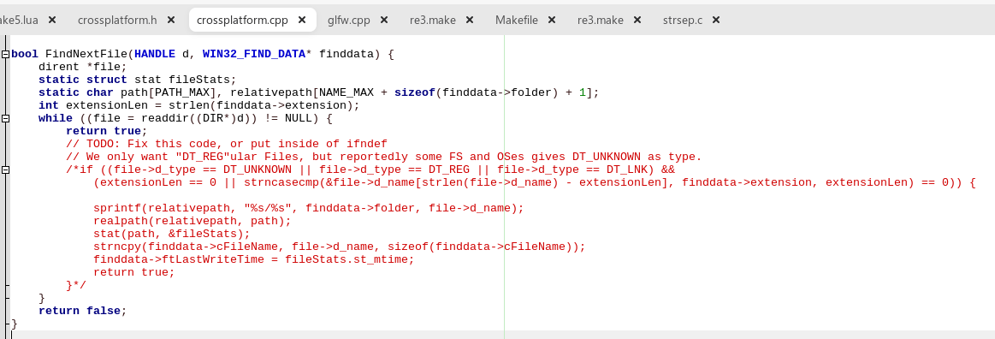Close the Makefile tab

pyautogui.click(x=552, y=20)
